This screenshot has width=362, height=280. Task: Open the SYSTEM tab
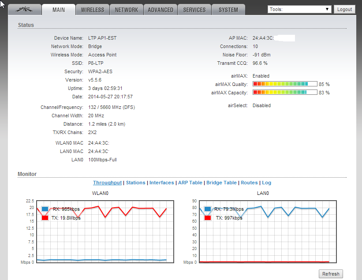pyautogui.click(x=228, y=10)
